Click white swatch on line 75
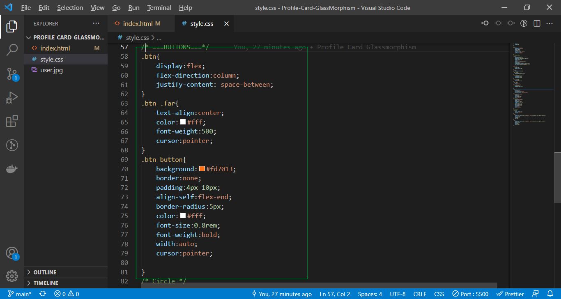Screen dimensions: 561x299 point(183,216)
